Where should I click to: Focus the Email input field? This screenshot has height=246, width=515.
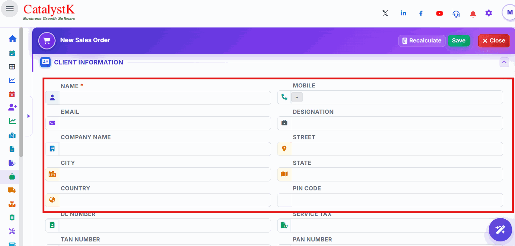pos(165,123)
